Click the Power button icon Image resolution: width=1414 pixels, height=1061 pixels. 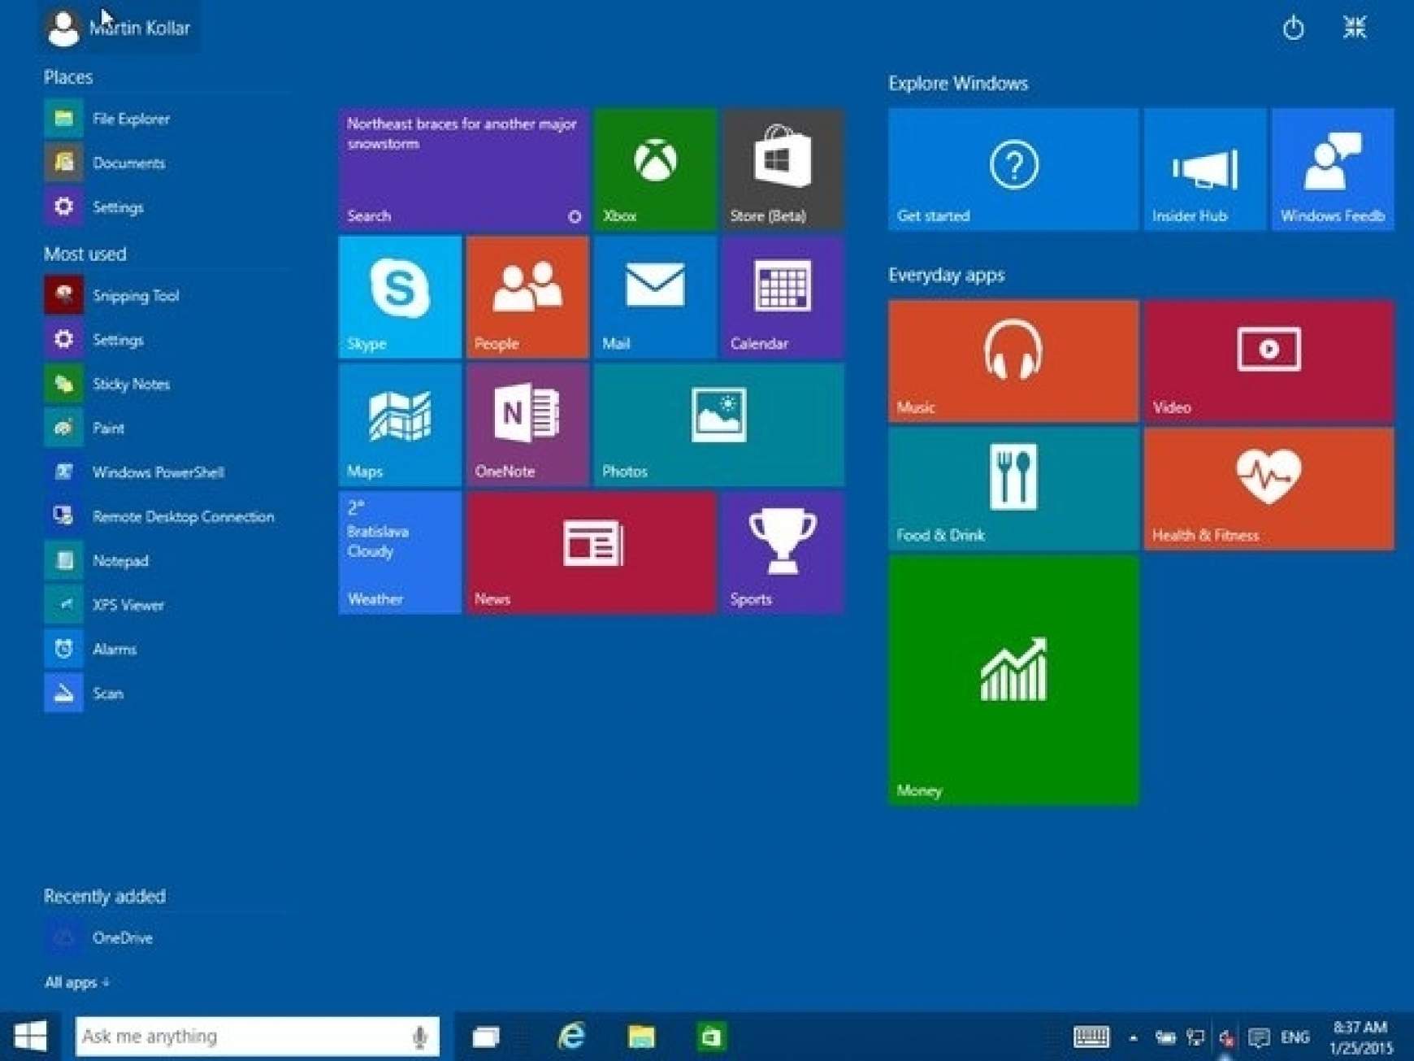click(1293, 28)
